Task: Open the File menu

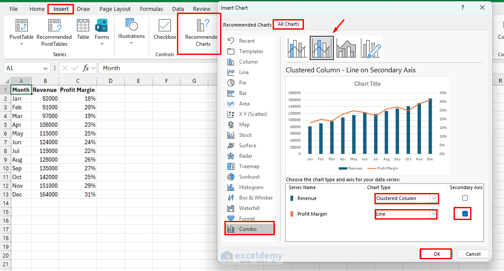Action: tap(13, 9)
